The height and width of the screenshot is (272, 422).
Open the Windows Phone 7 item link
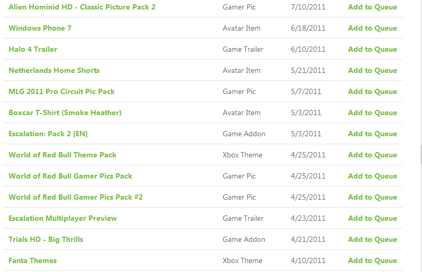(40, 28)
